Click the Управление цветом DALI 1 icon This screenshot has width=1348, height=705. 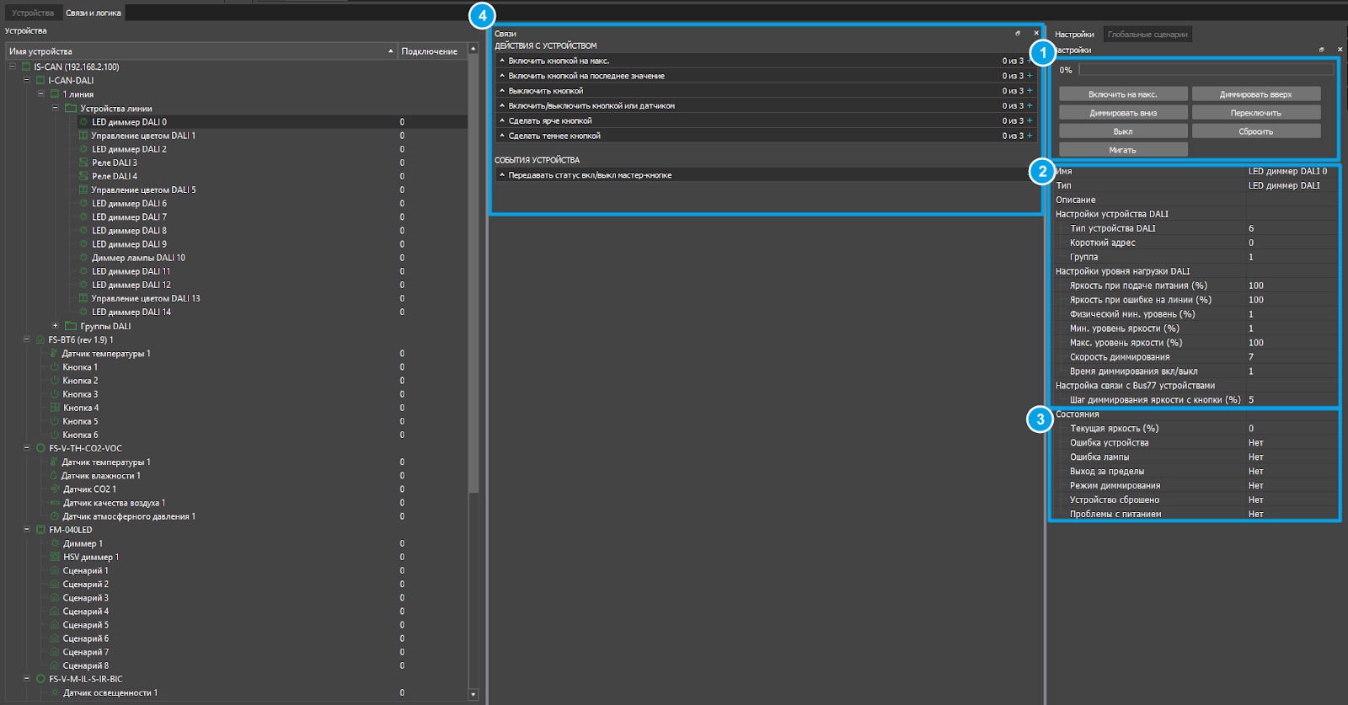coord(83,136)
